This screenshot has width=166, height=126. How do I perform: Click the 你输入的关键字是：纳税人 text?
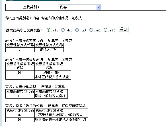[x=62, y=18]
